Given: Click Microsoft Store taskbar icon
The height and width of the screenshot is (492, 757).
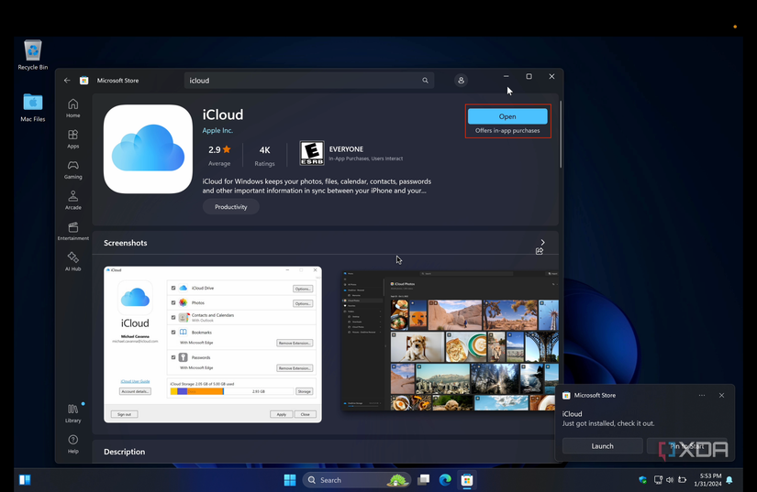Looking at the screenshot, I should pos(467,480).
